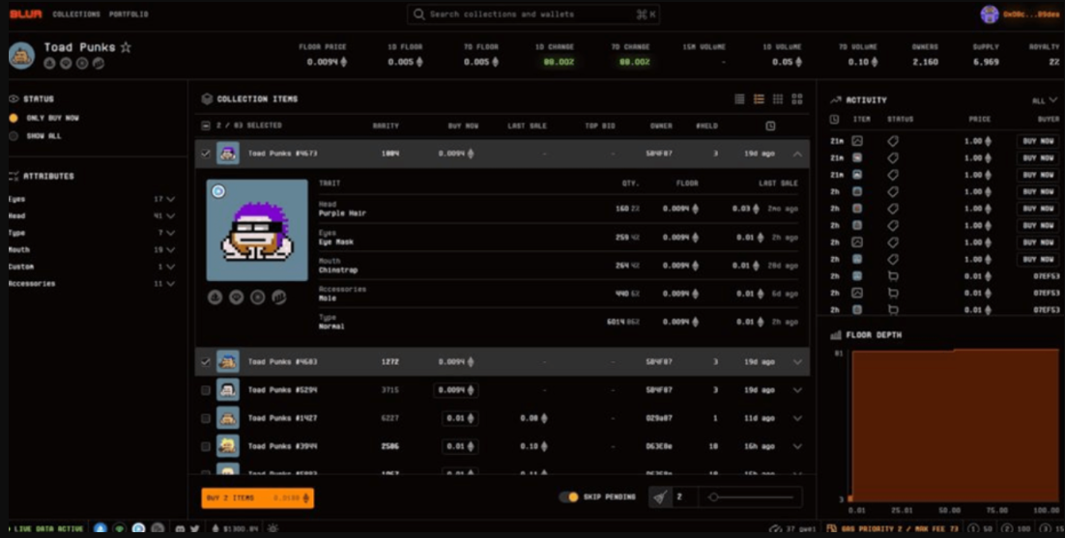Switch to the large grid view
Image resolution: width=1065 pixels, height=538 pixels.
coord(796,99)
